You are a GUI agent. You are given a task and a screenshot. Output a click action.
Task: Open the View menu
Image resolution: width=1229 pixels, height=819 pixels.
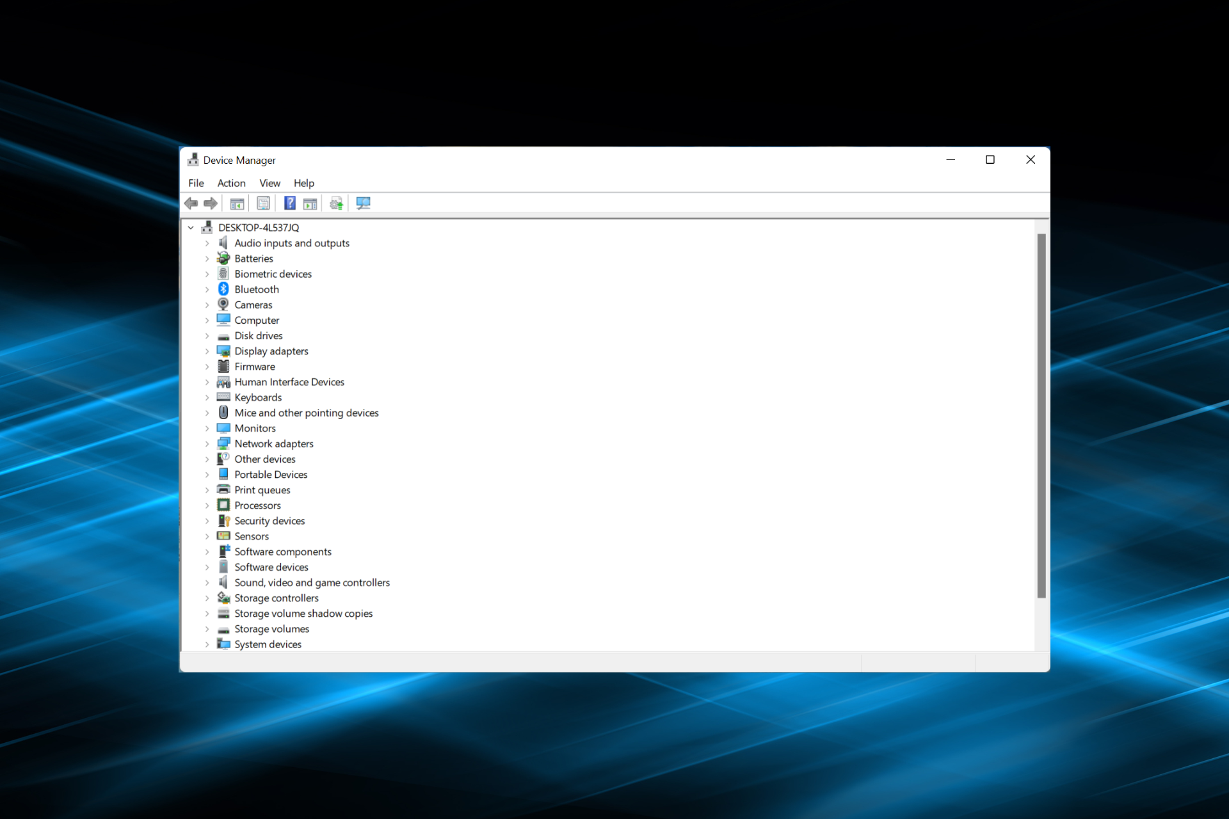tap(269, 183)
